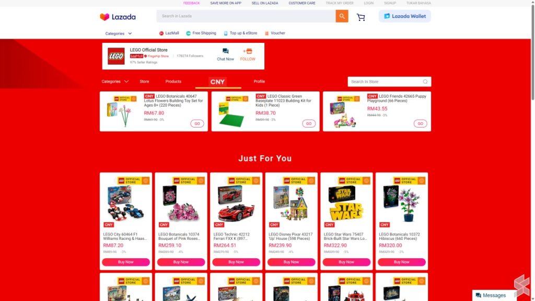Screen dimensions: 535x301
Task: Expand the store Categories dropdown
Action: tap(115, 82)
